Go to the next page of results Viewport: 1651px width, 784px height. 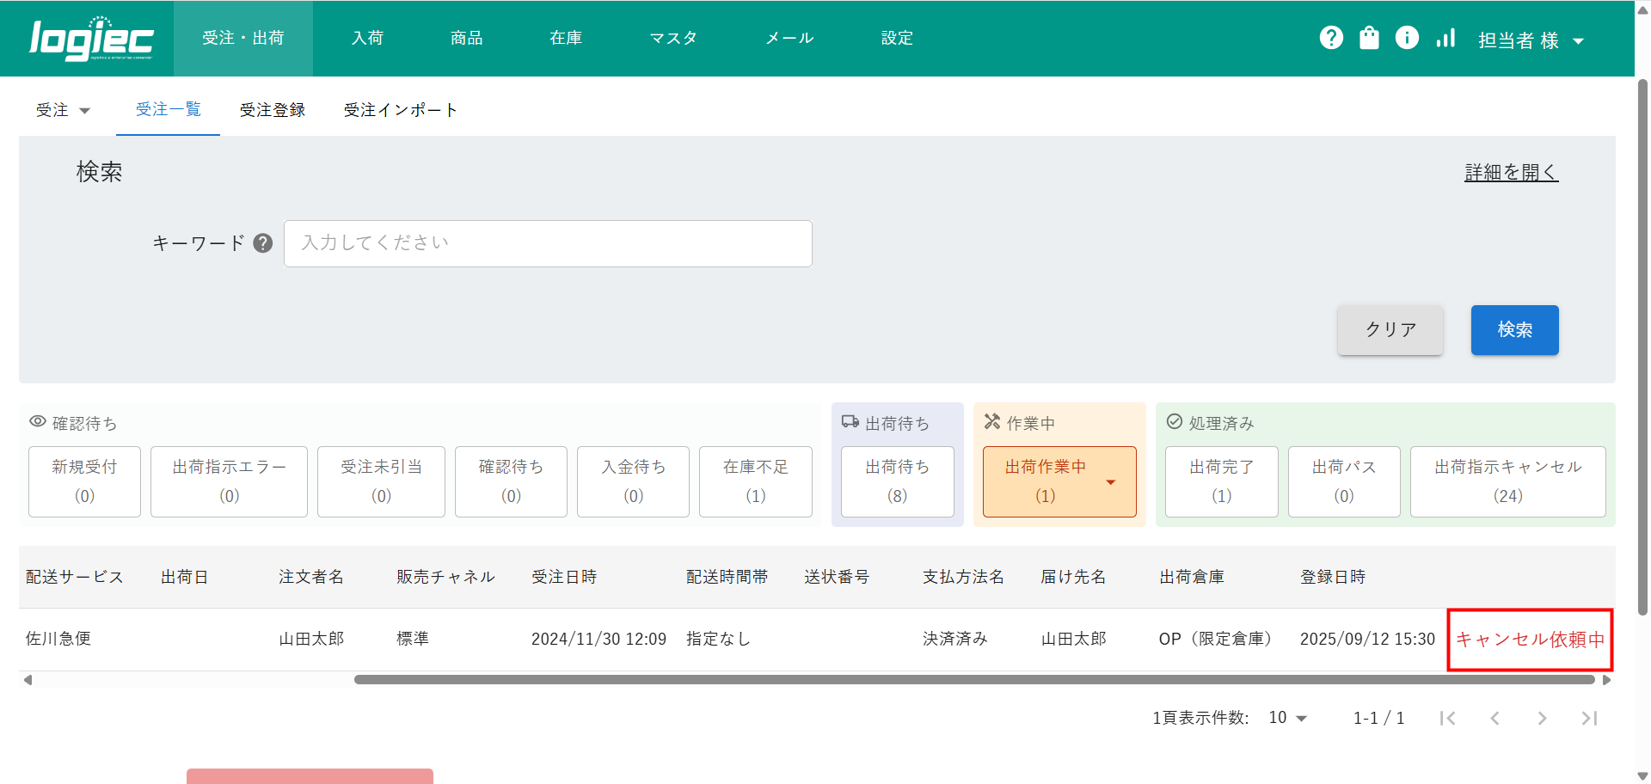[x=1542, y=718]
